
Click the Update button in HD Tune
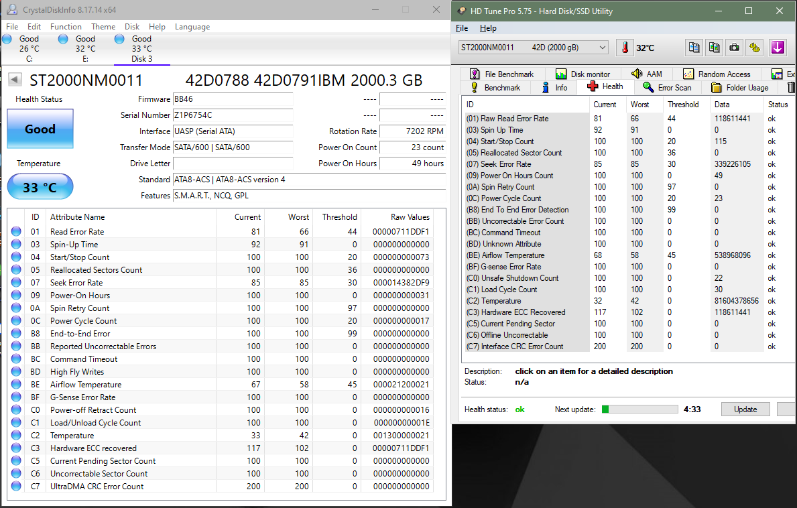click(745, 409)
